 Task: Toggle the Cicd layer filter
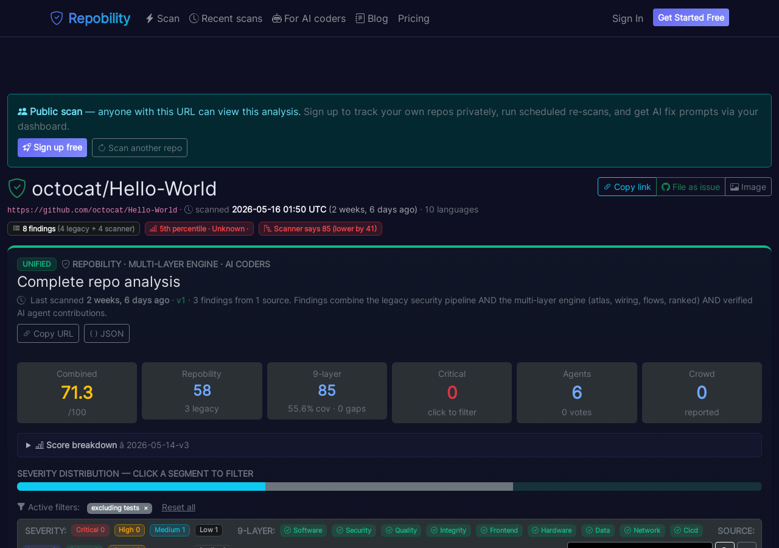tap(686, 530)
